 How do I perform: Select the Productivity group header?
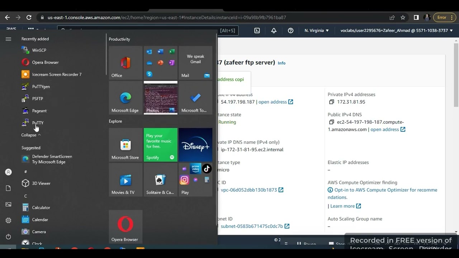pos(119,39)
